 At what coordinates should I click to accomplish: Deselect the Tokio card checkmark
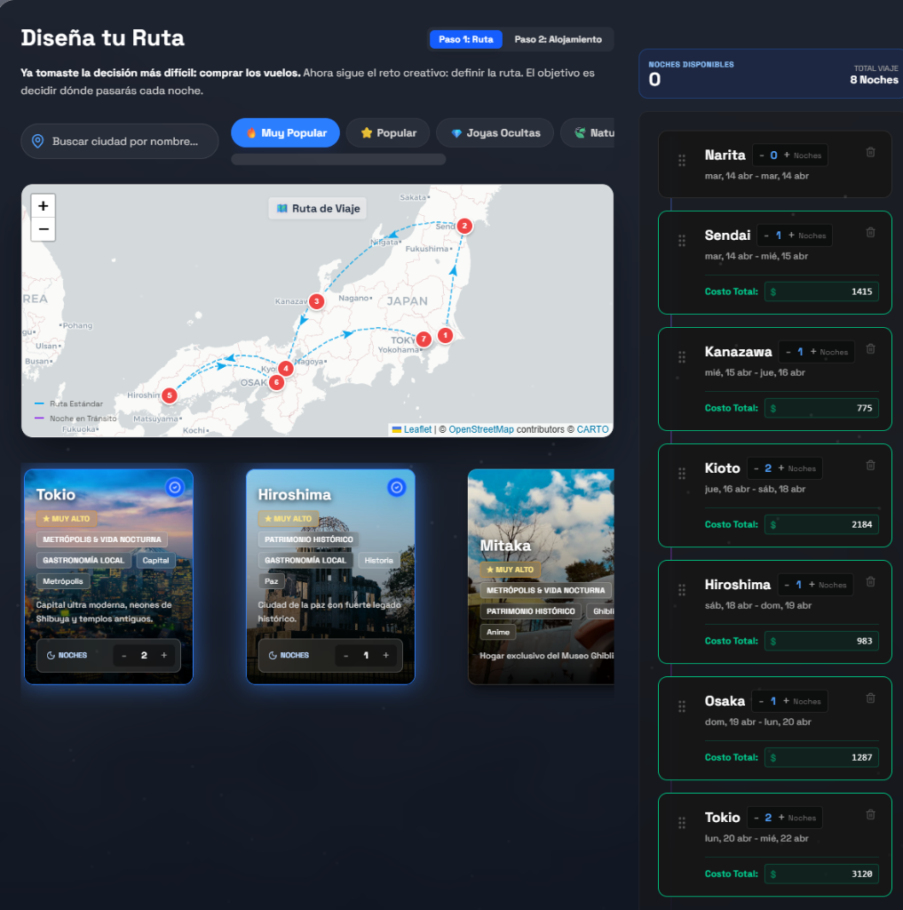(x=175, y=487)
